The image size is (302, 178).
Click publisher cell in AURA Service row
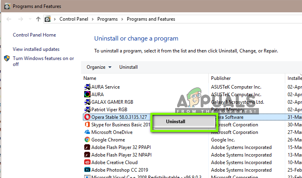coord(236,87)
